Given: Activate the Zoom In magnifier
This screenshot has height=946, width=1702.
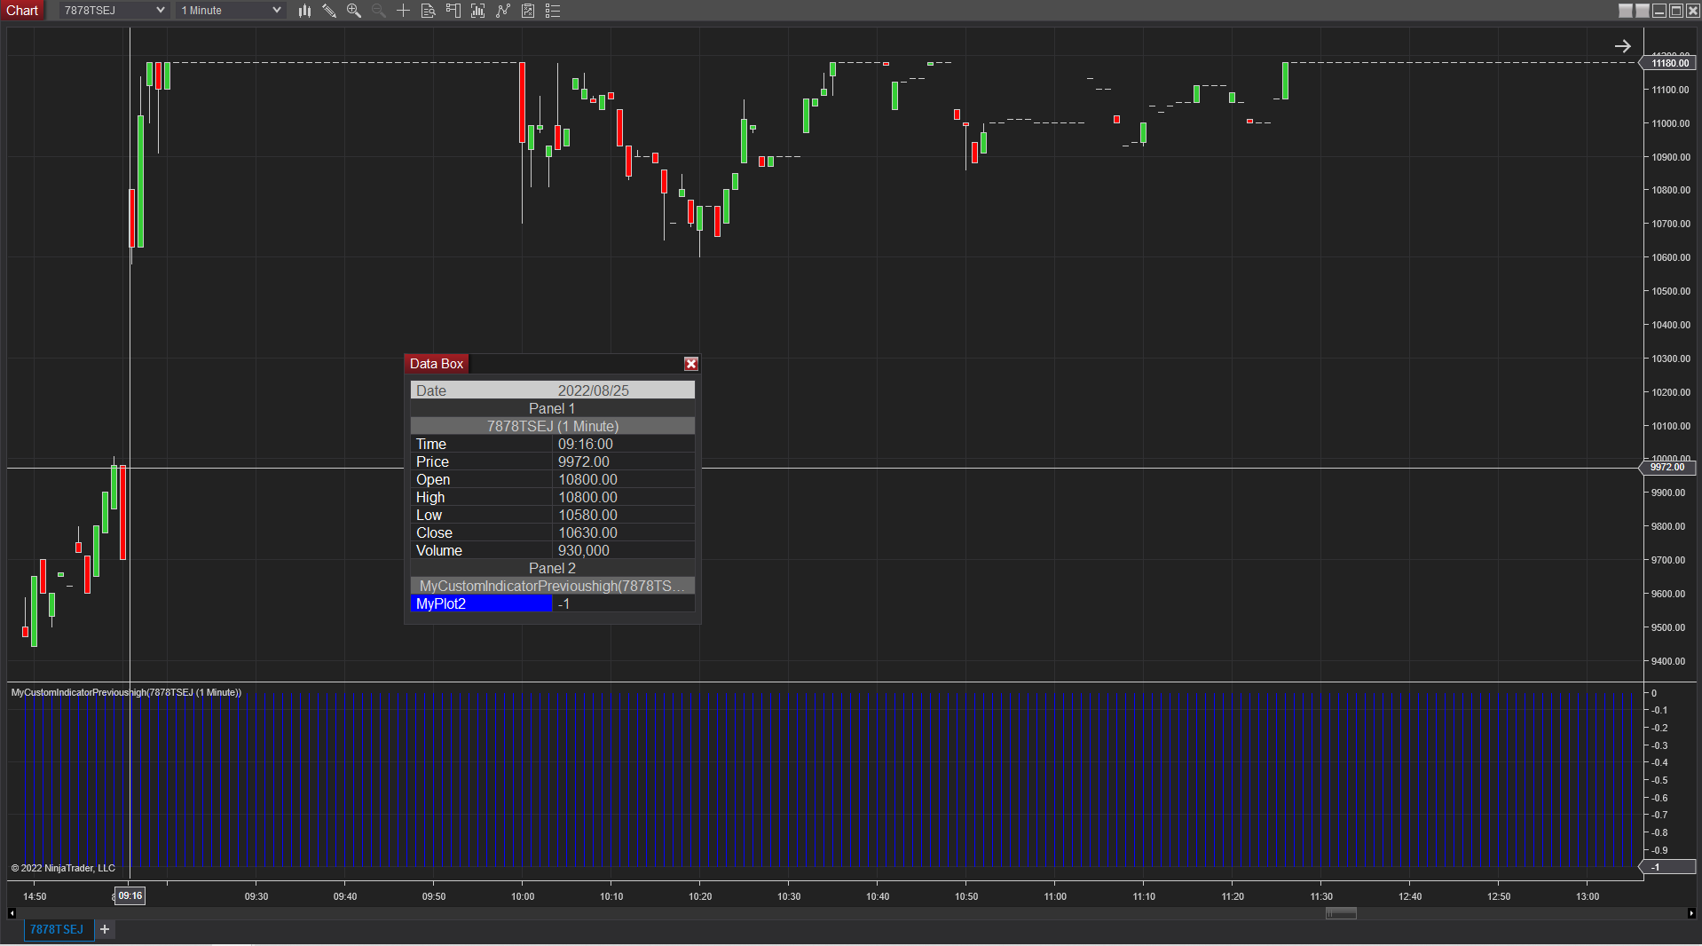Looking at the screenshot, I should (354, 11).
